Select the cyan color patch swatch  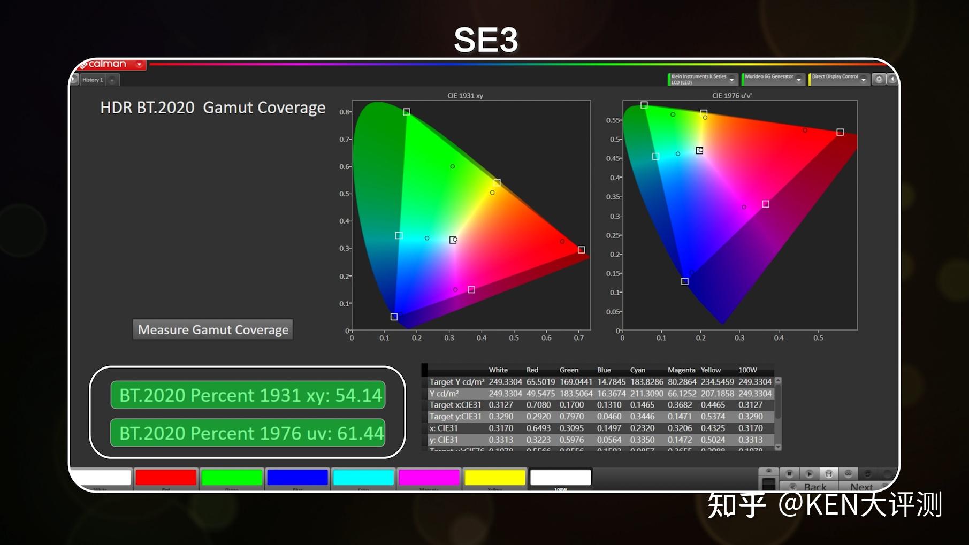point(363,477)
